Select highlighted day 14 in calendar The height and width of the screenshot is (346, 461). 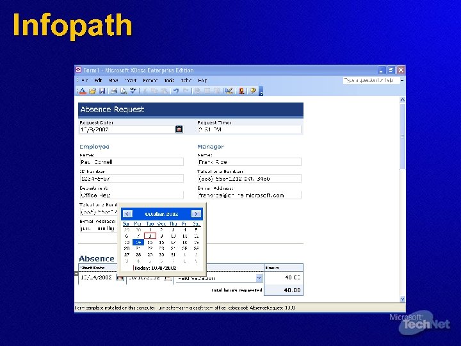[138, 242]
